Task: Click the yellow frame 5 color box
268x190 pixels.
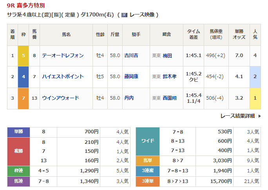Action: [24, 56]
